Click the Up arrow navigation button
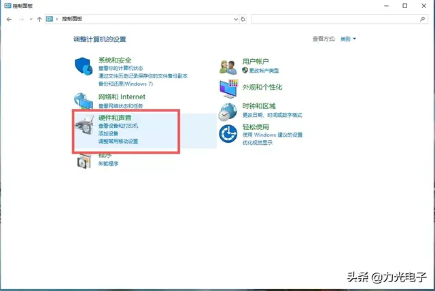 click(39, 19)
